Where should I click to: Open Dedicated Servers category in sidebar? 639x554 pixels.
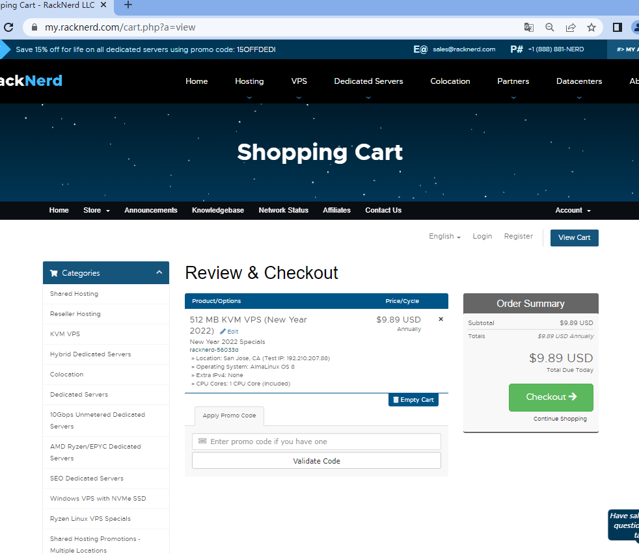point(106,395)
